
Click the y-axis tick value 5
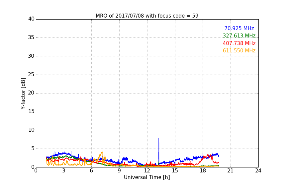pos(33,149)
